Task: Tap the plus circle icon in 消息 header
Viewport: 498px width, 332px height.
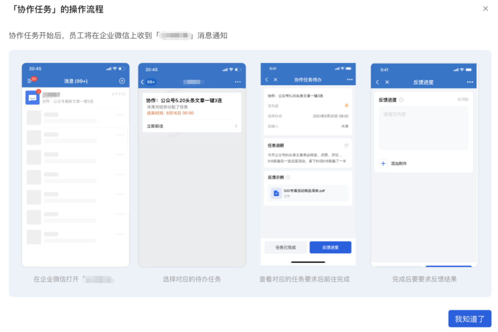Action: tap(122, 81)
